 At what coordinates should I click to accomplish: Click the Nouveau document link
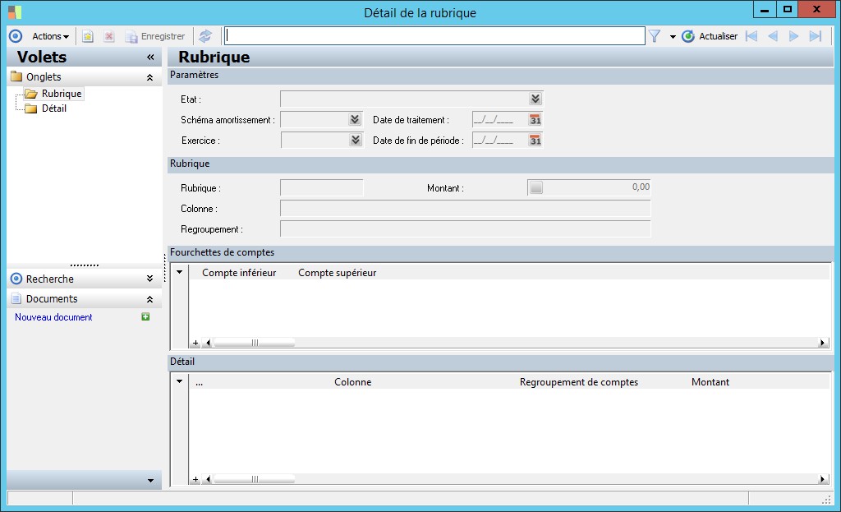tap(53, 317)
